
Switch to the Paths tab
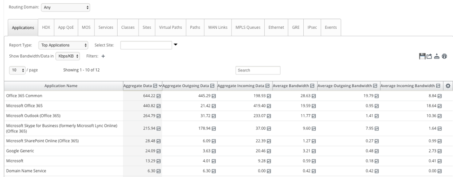[x=195, y=27]
